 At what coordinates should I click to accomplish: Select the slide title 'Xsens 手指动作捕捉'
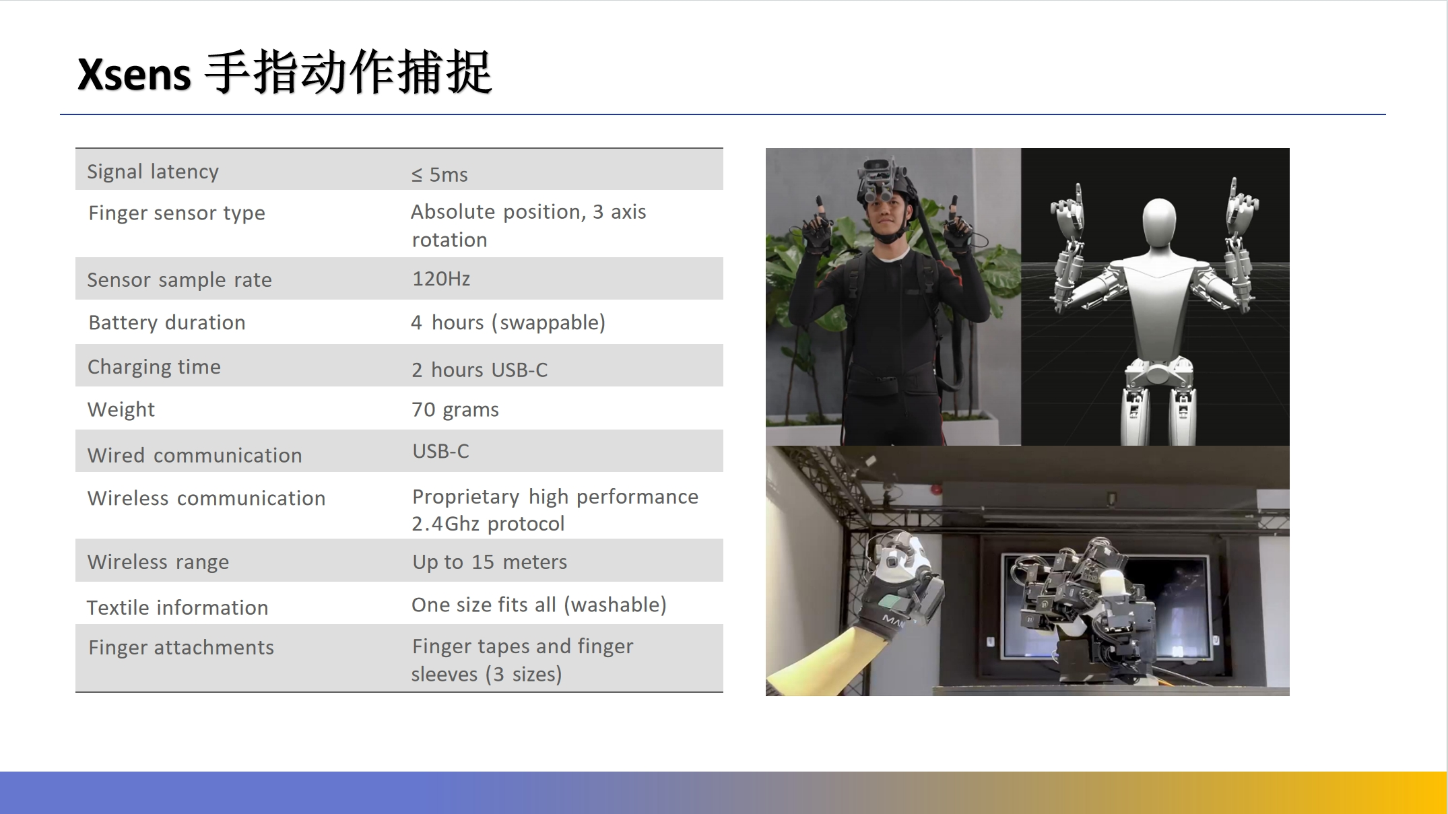pos(284,72)
